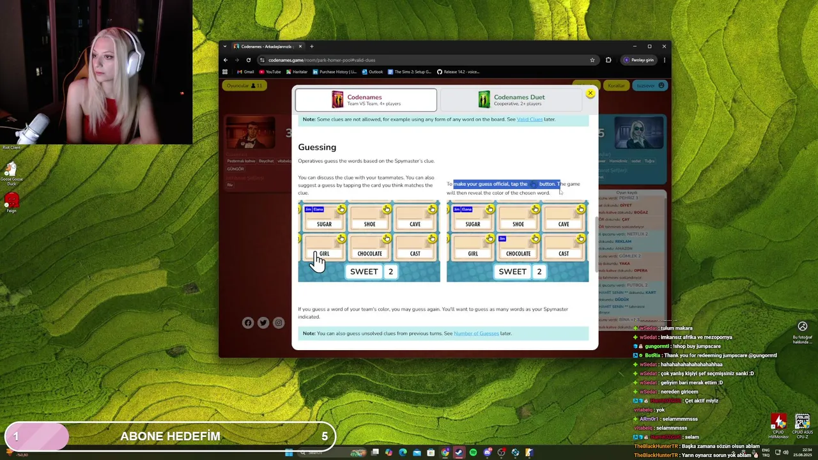Tap hand icon on left SHOE card
Viewport: 818px width, 460px height.
coord(387,209)
